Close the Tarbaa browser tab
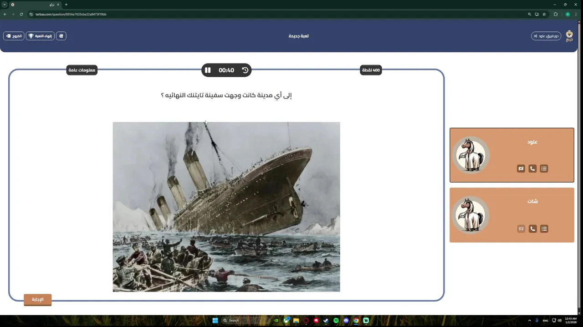583x327 pixels. pos(58,5)
